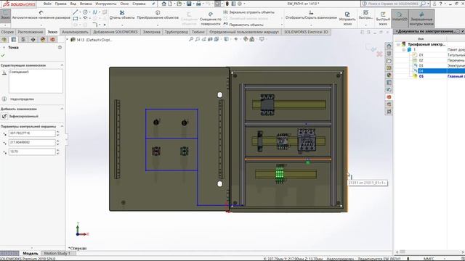Switch to the Электрика tab
465x261 pixels.
coord(152,32)
